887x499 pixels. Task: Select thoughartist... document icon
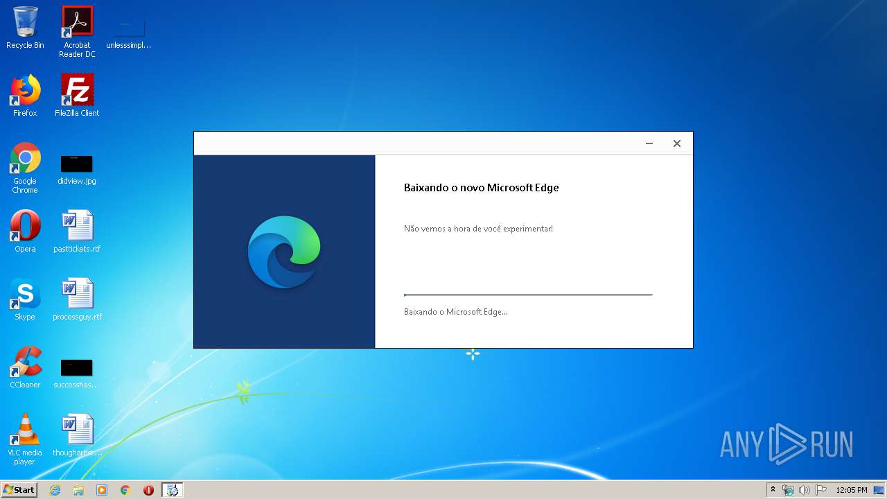coord(77,435)
